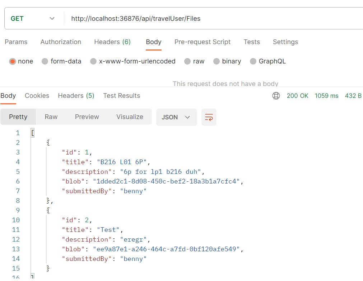The image size is (363, 281).
Task: Pick the GraphQL body type
Action: point(253,61)
